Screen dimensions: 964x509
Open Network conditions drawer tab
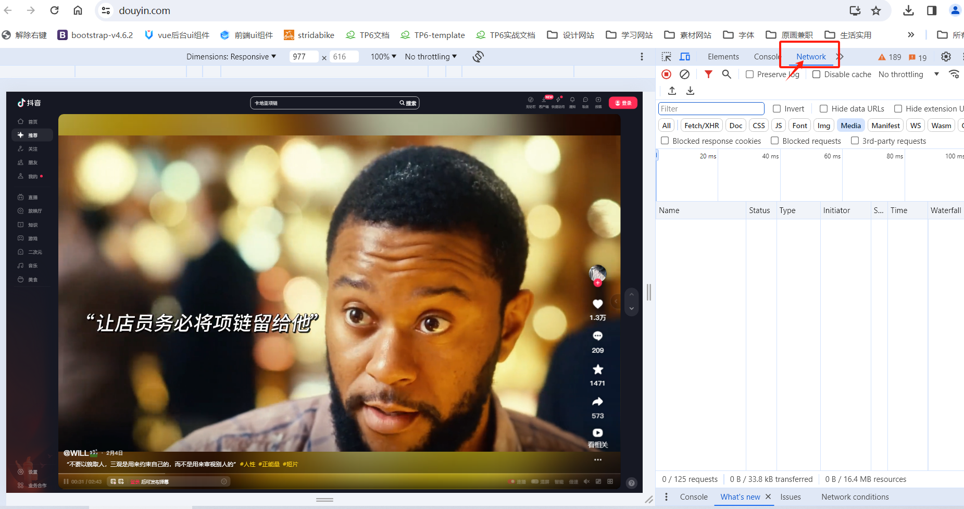coord(855,497)
